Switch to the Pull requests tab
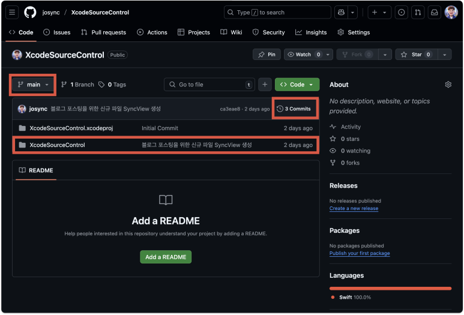This screenshot has width=464, height=315. 104,32
